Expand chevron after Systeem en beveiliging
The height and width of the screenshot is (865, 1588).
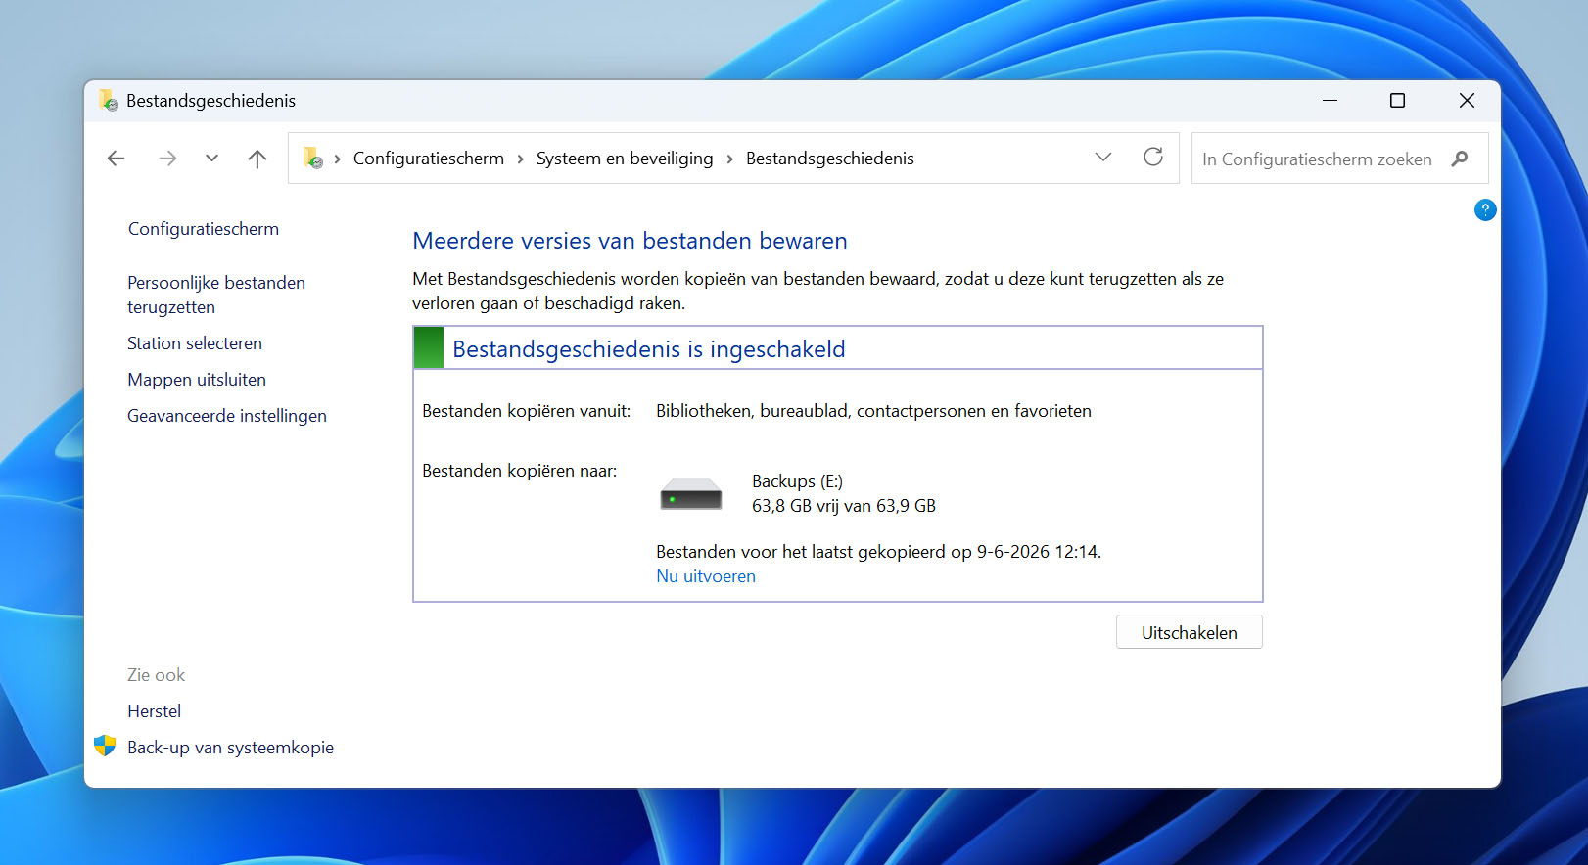point(729,159)
